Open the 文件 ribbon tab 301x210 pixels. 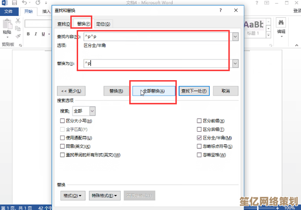(8, 11)
